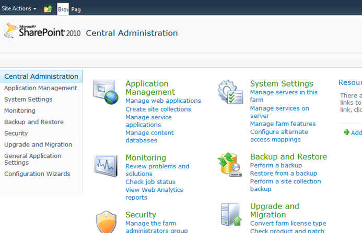Viewport: 362px width, 233px height.
Task: Open the Security section heading
Action: tap(141, 215)
